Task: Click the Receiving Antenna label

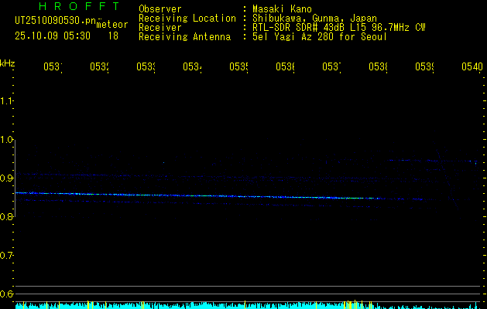Action: [x=185, y=37]
